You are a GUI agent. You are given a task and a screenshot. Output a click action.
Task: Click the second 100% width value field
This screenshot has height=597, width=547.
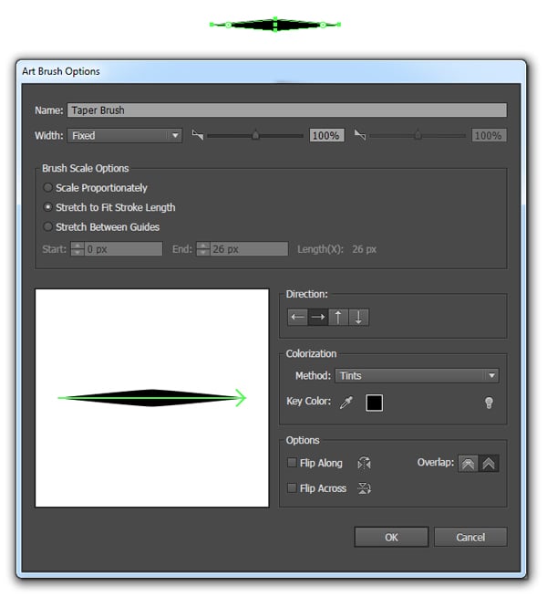[x=490, y=135]
